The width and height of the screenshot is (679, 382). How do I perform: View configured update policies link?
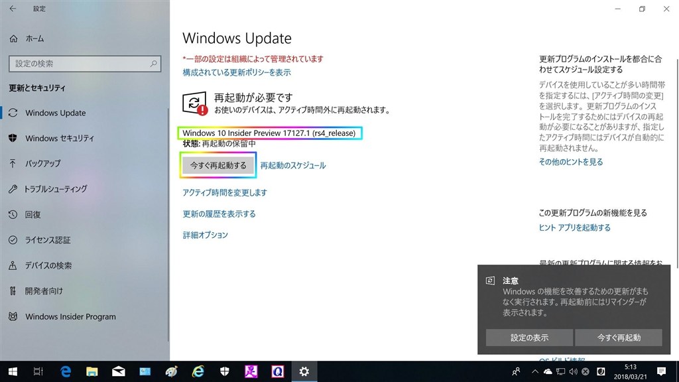click(237, 72)
